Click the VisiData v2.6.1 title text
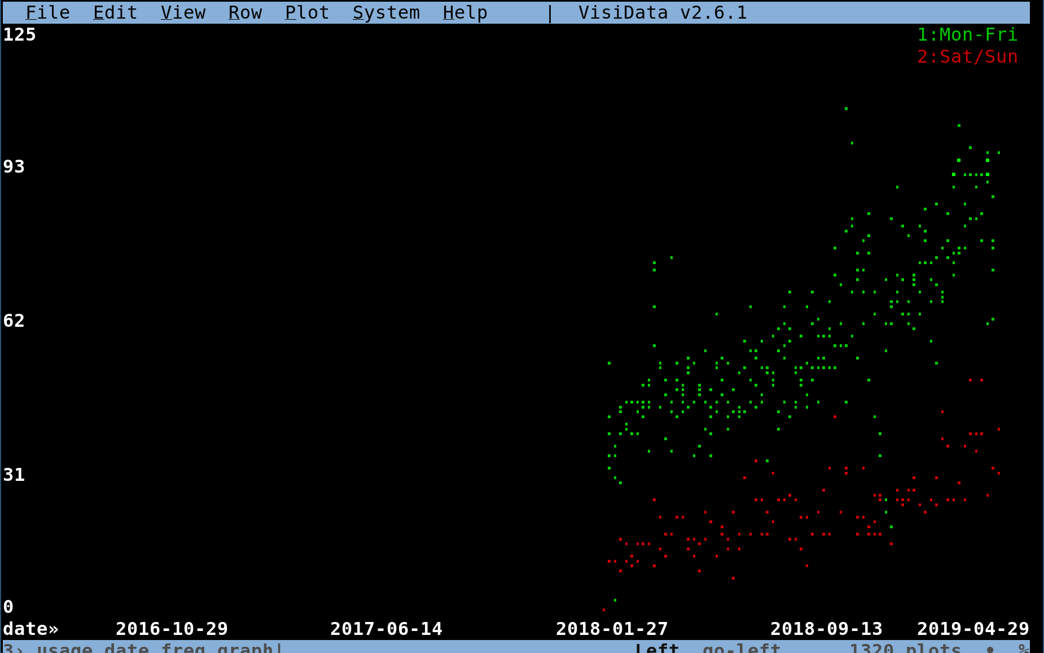Screen dimensions: 1044x653 coord(663,12)
